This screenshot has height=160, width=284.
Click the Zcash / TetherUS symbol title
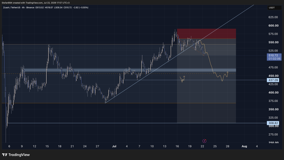(12, 8)
